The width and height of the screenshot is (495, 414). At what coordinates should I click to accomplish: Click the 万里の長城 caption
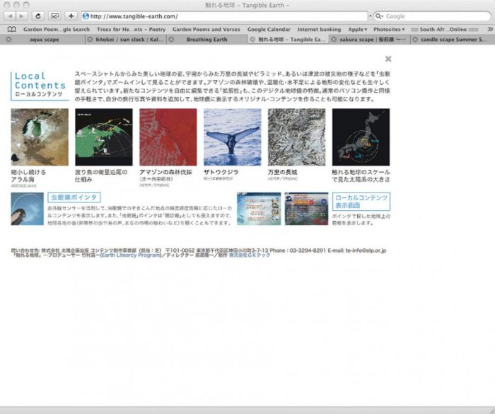pos(283,172)
